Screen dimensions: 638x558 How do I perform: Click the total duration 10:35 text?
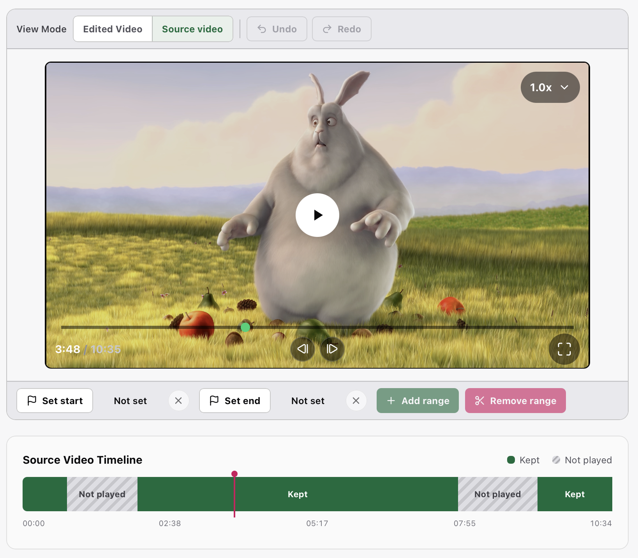106,349
